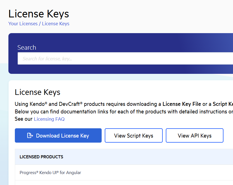Image resolution: width=233 pixels, height=185 pixels.
Task: Click the View API Keys button
Action: (x=195, y=135)
